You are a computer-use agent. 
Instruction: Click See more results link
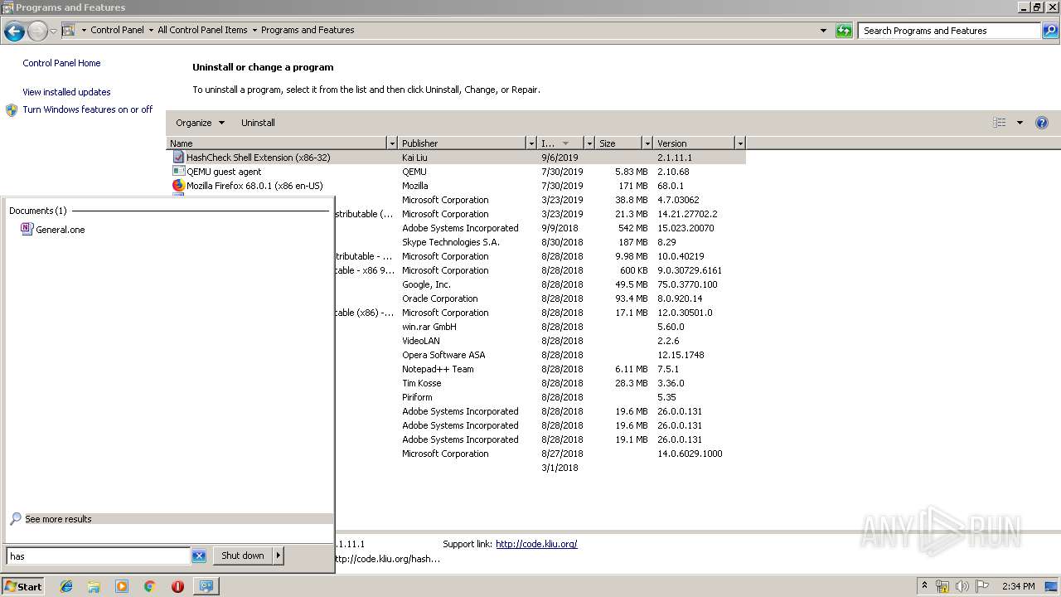pos(58,519)
